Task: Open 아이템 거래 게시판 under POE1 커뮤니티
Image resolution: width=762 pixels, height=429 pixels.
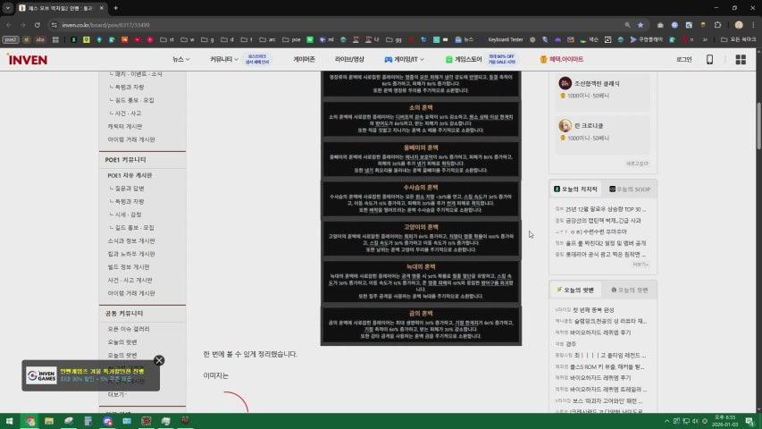Action: tap(131, 292)
